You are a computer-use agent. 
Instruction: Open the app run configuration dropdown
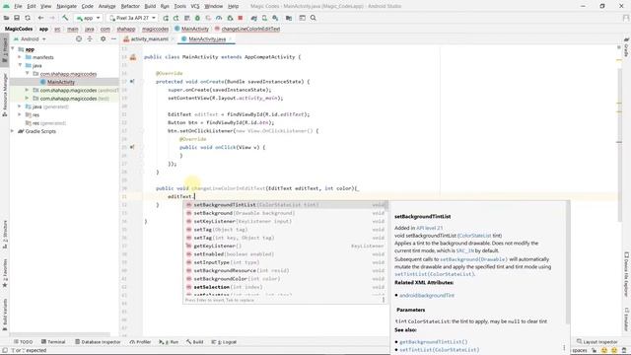[x=88, y=18]
